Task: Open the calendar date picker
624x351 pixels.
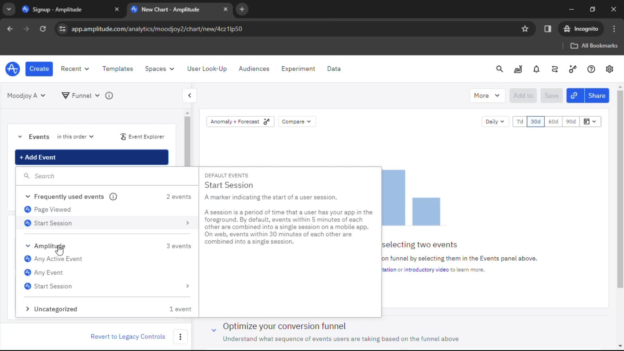Action: point(590,122)
